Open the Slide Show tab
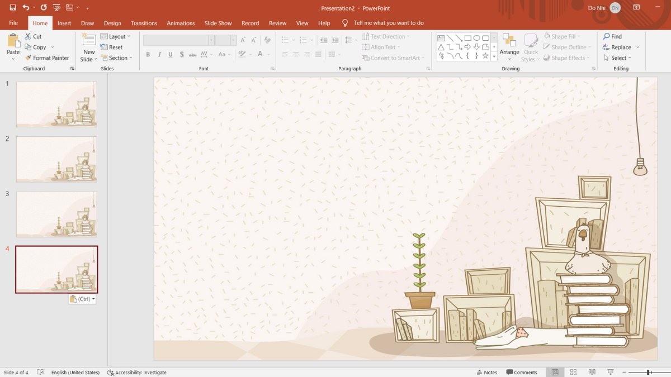The image size is (671, 377). 218,23
